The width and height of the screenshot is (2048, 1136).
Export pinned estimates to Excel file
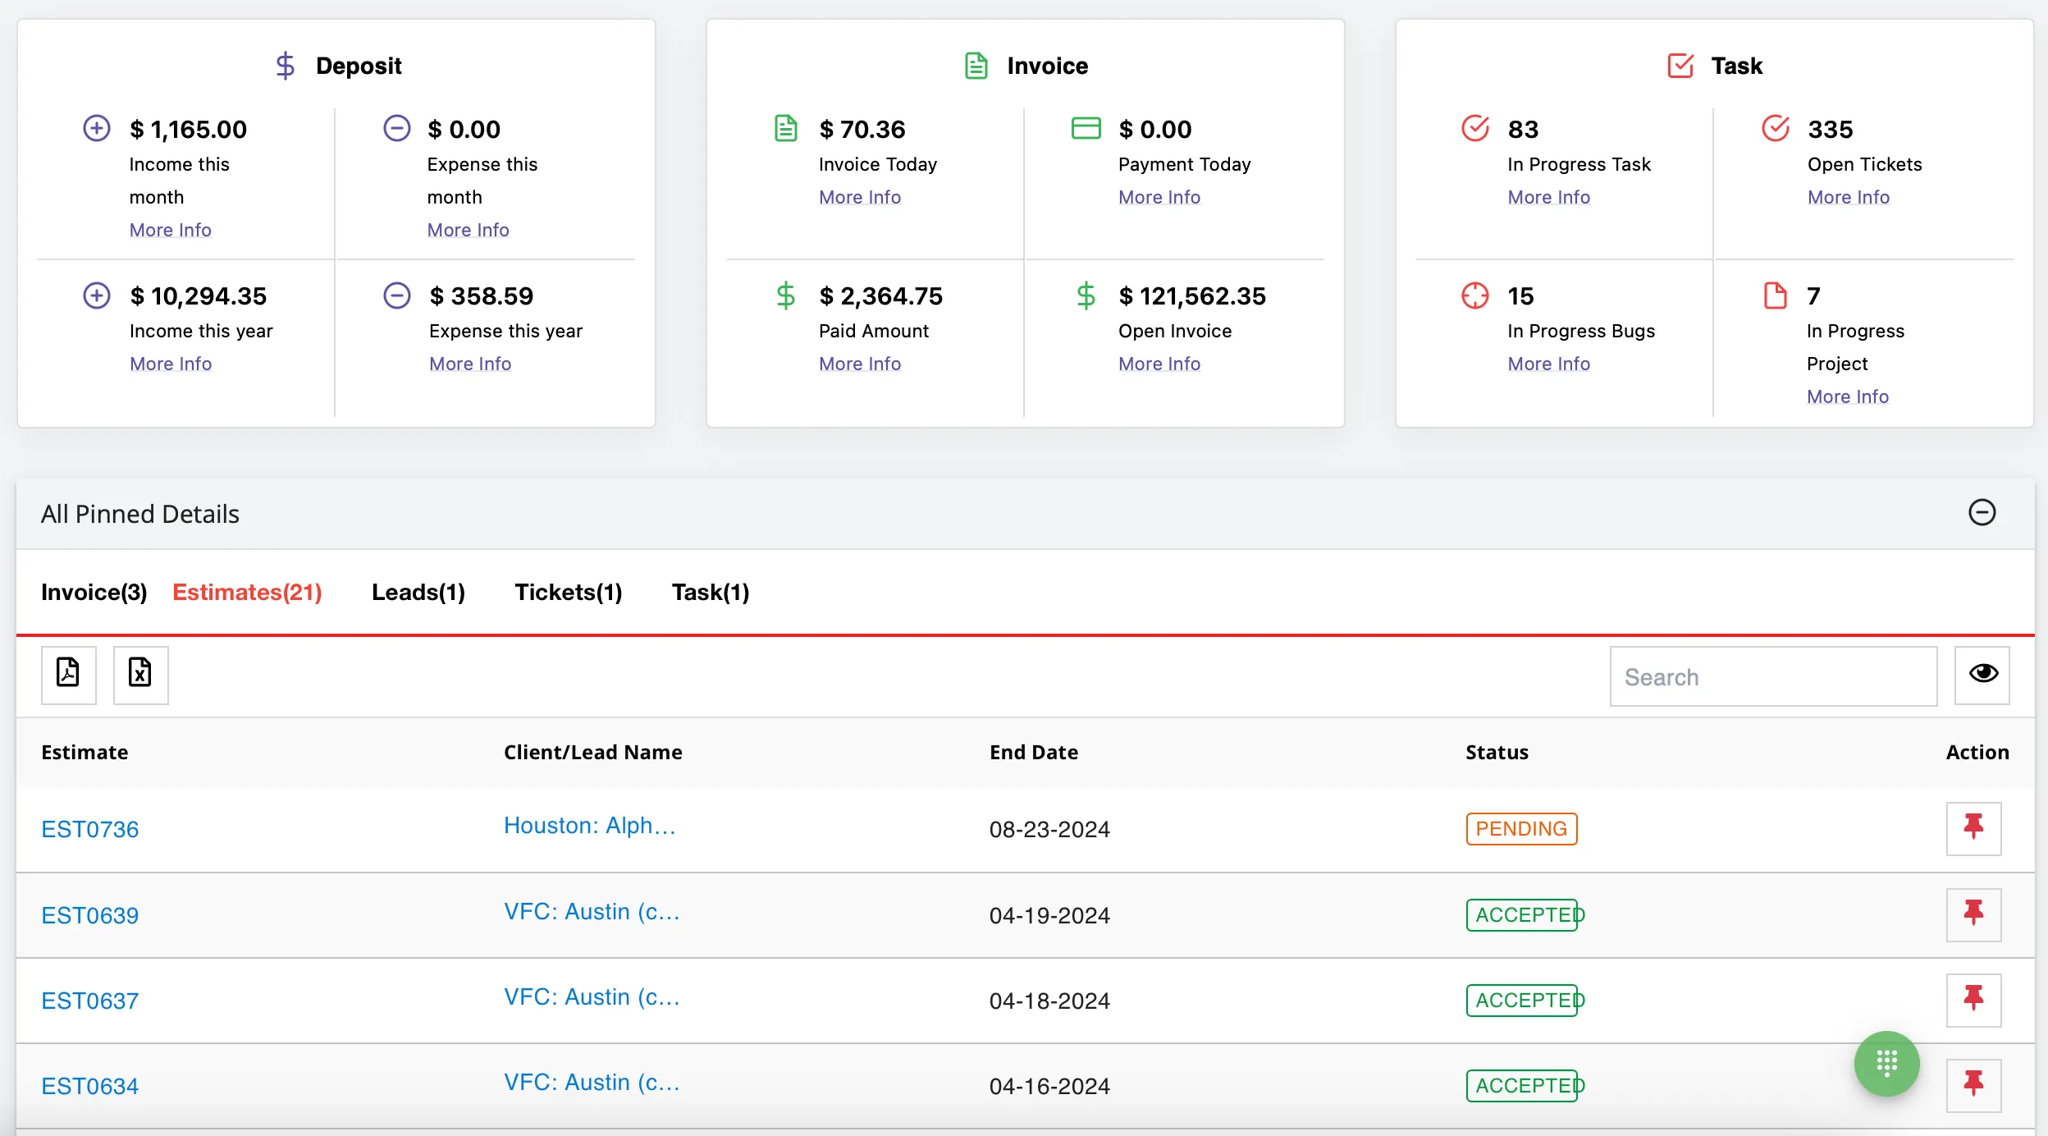140,675
